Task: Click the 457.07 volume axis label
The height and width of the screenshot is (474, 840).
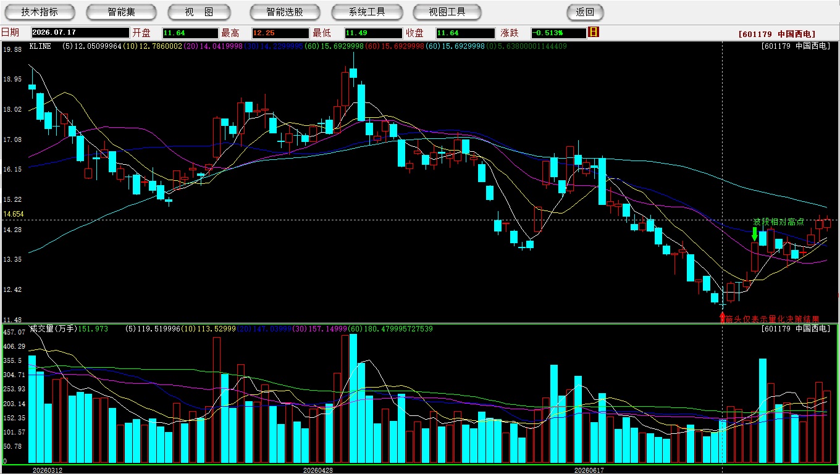Action: pyautogui.click(x=14, y=332)
